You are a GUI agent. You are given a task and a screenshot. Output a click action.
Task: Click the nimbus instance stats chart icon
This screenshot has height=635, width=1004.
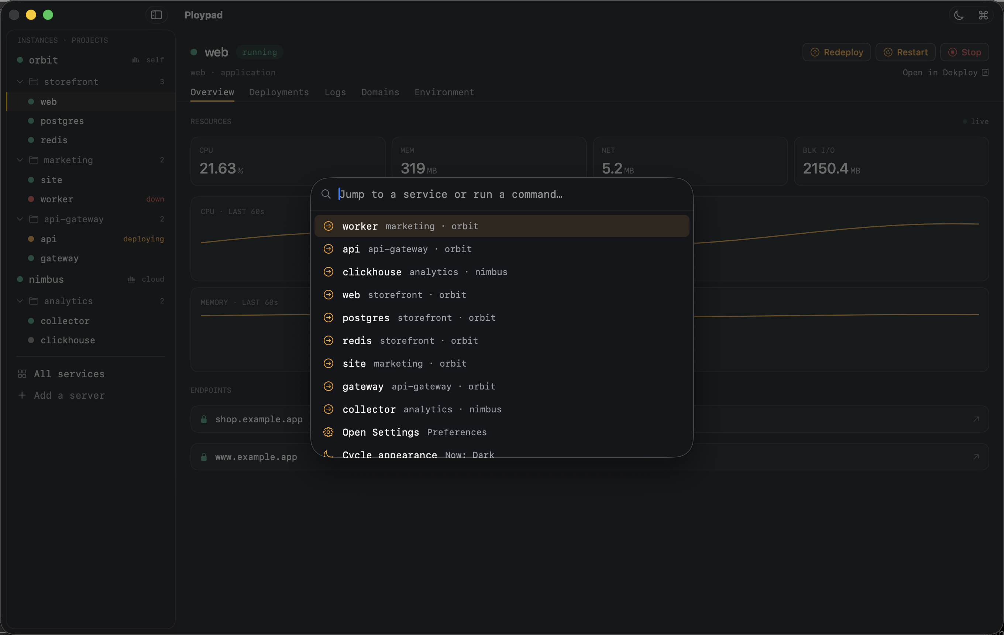tap(131, 279)
